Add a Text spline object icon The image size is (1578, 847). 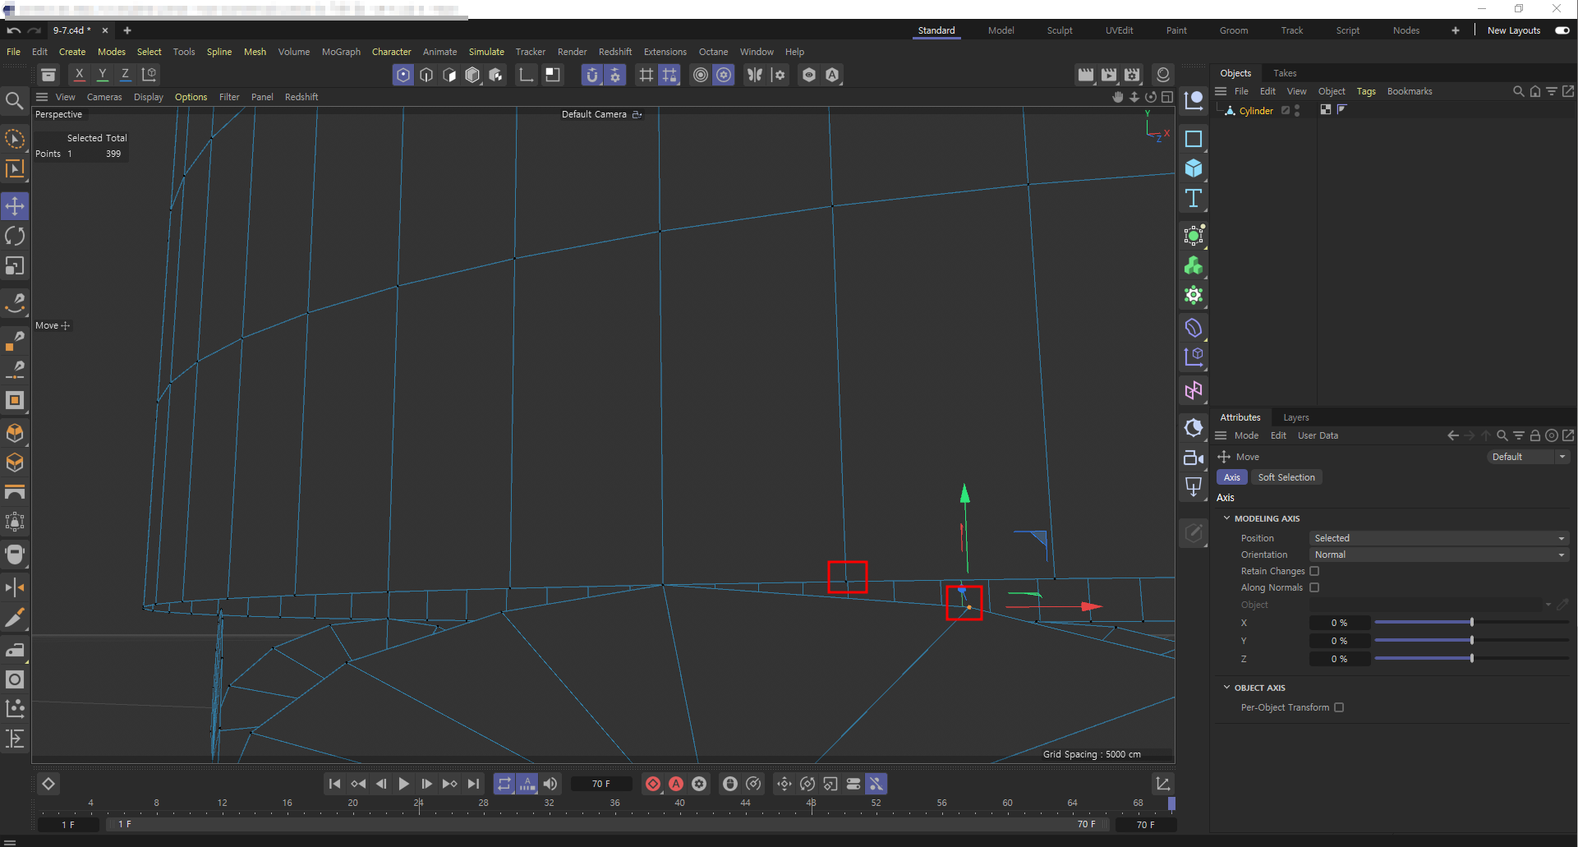click(1194, 199)
